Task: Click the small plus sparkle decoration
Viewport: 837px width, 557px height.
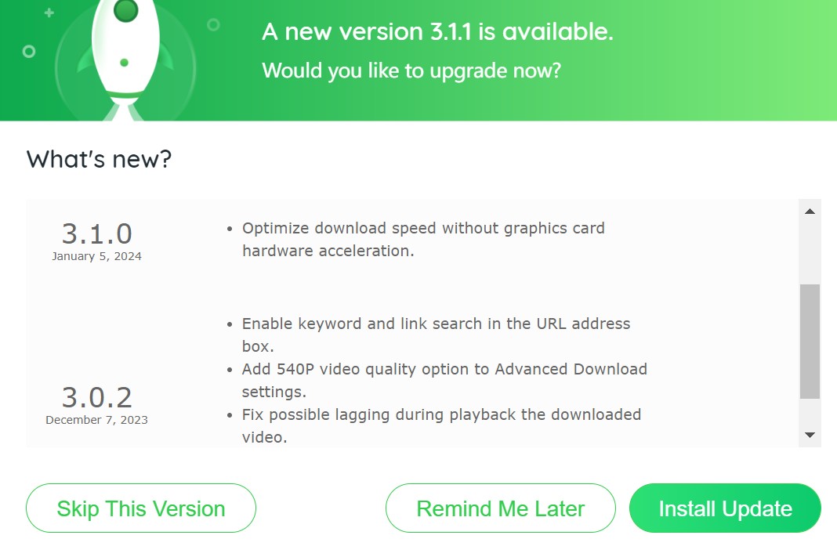Action: 49,13
